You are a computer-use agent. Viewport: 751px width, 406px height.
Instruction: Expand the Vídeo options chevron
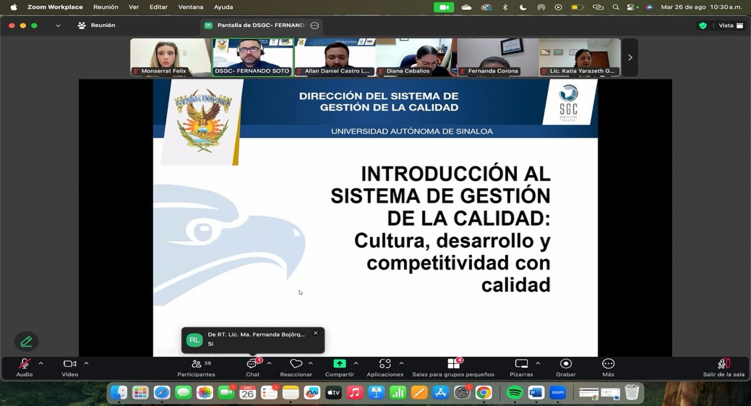(x=86, y=363)
